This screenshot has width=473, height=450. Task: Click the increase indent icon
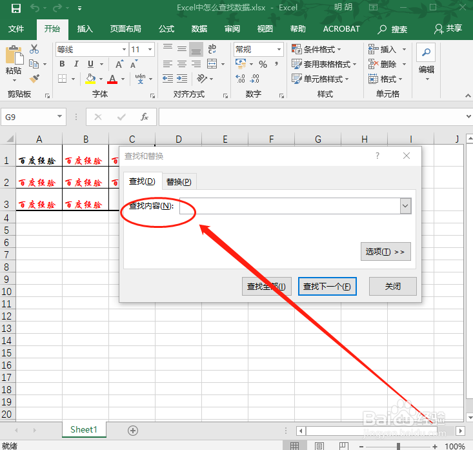[x=182, y=79]
